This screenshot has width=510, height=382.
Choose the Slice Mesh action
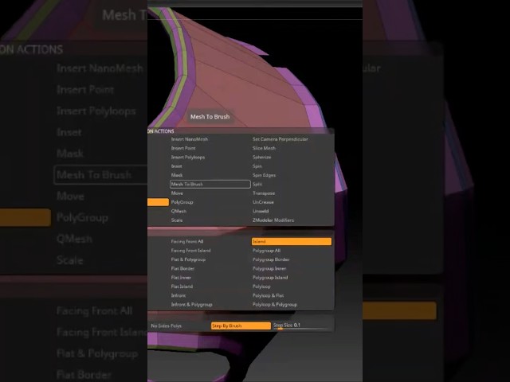coord(264,148)
